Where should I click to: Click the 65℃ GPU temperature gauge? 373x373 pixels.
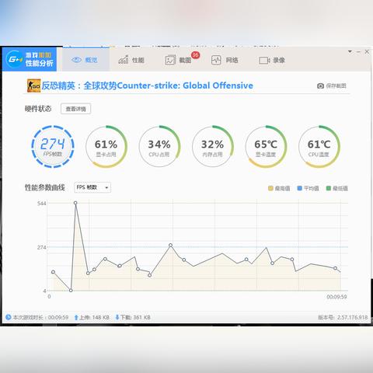point(266,146)
